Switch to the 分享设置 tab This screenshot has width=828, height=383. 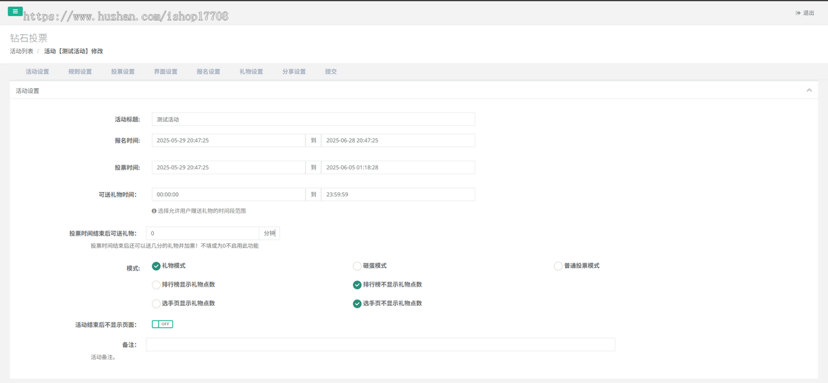pos(294,72)
